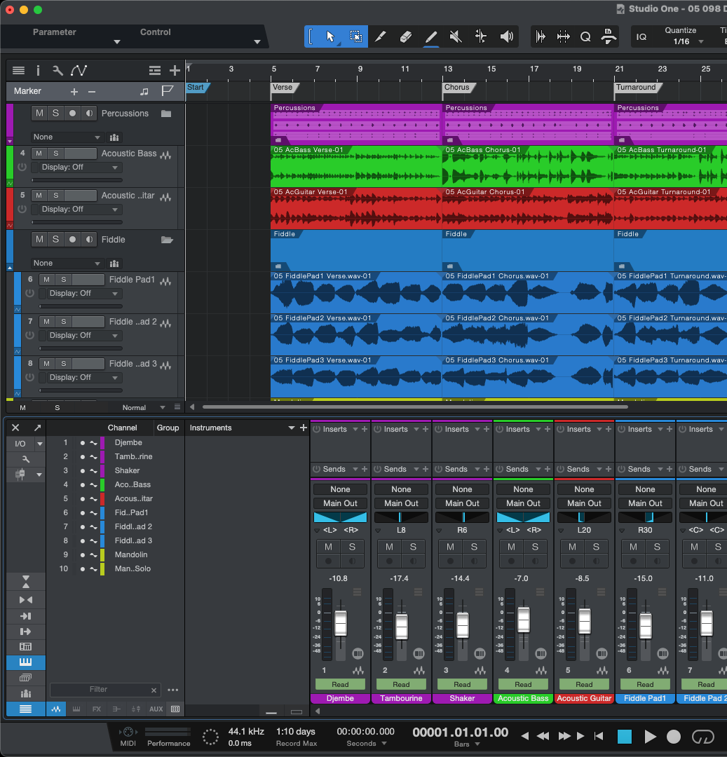Open the Control dropdown arrow

tap(257, 42)
